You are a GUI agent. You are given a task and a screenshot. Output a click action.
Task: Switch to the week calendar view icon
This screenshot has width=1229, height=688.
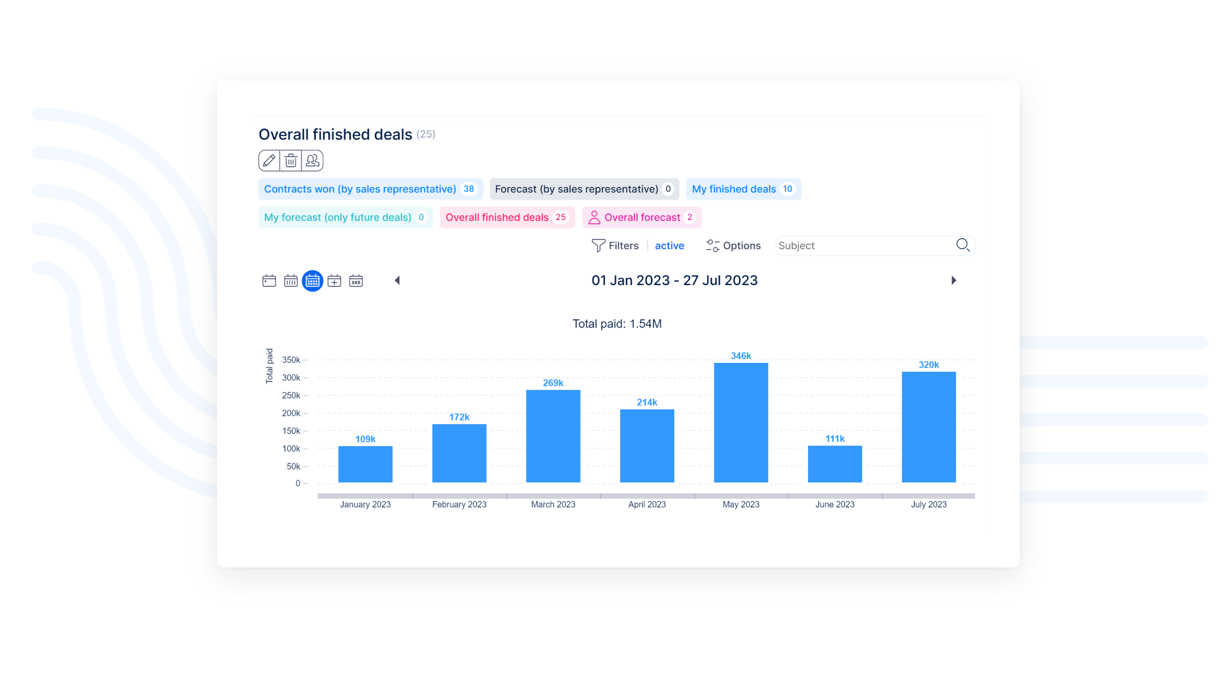pos(291,281)
